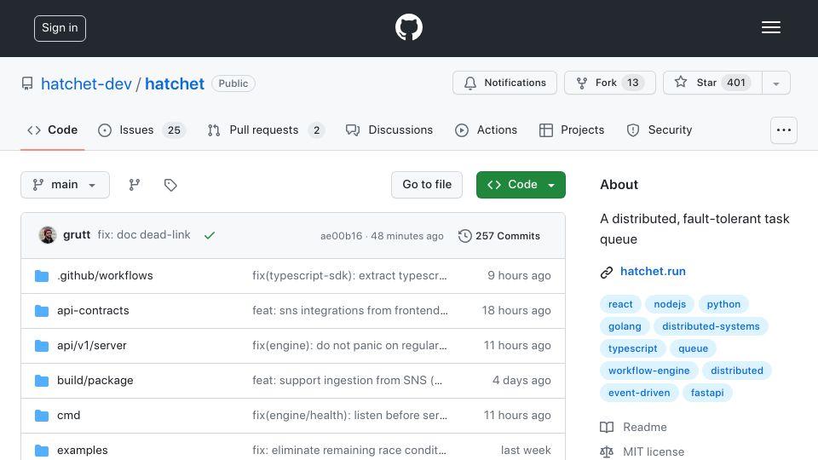Click the repository icon beside hatchet-dev

(x=27, y=83)
